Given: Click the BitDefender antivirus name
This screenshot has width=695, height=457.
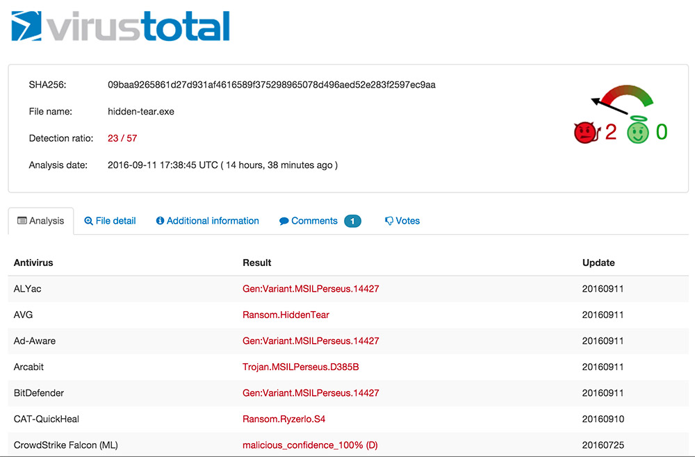Looking at the screenshot, I should 39,393.
